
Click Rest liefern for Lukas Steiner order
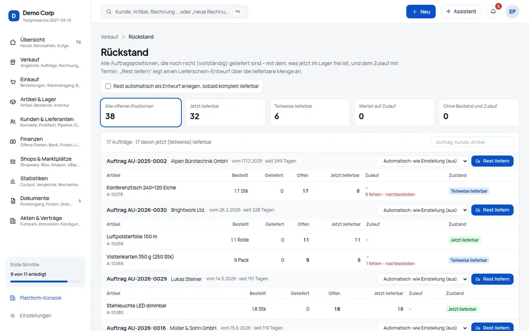click(x=492, y=279)
